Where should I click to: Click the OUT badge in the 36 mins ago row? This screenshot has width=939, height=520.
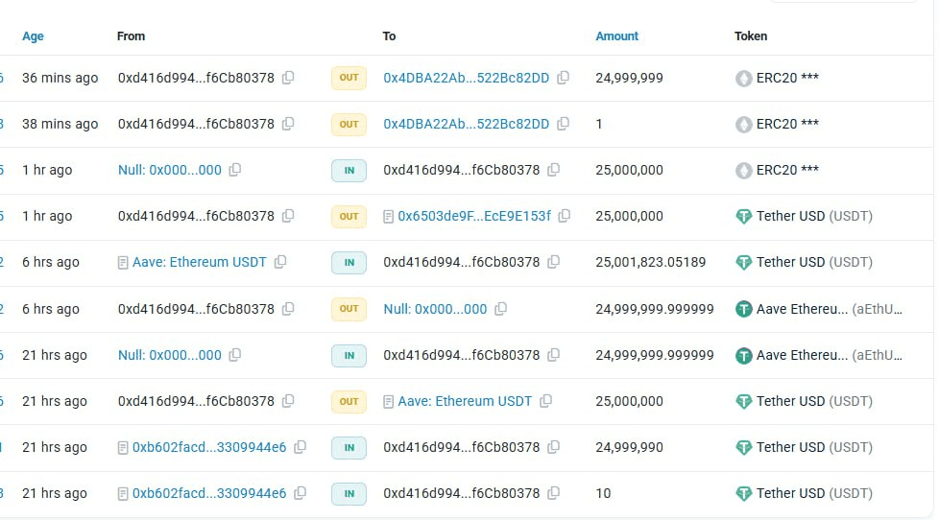click(x=349, y=78)
